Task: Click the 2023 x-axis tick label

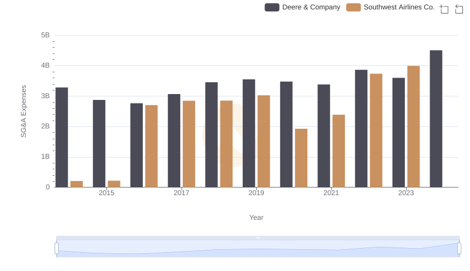Action: click(x=406, y=193)
